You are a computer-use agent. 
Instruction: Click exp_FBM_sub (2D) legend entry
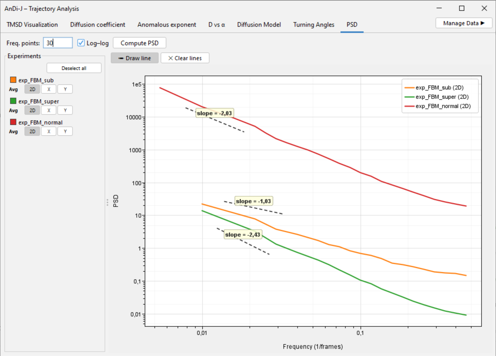[x=434, y=88]
